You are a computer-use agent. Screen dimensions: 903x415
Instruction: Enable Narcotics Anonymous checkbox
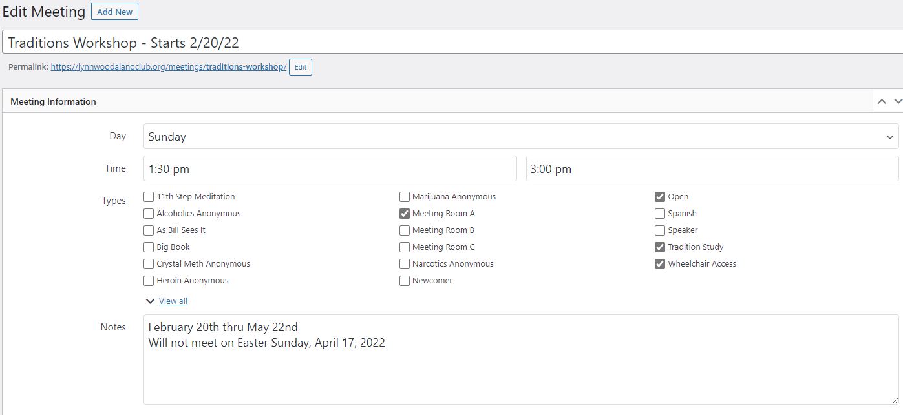pos(405,264)
